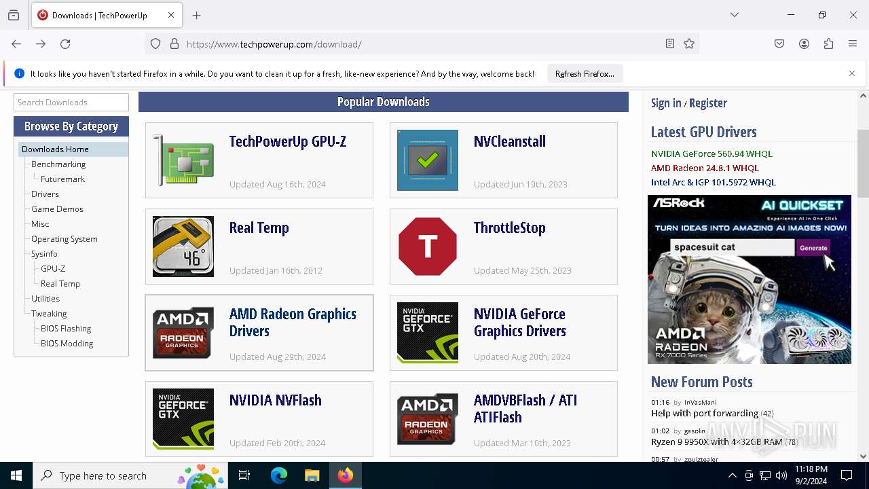Click the Search Downloads field
This screenshot has width=869, height=489.
pos(71,103)
